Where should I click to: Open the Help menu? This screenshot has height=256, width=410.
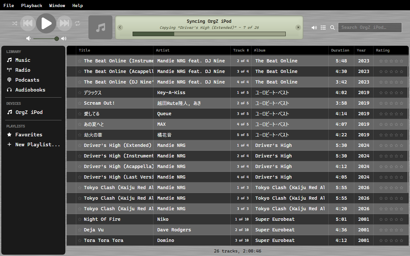[x=78, y=5]
